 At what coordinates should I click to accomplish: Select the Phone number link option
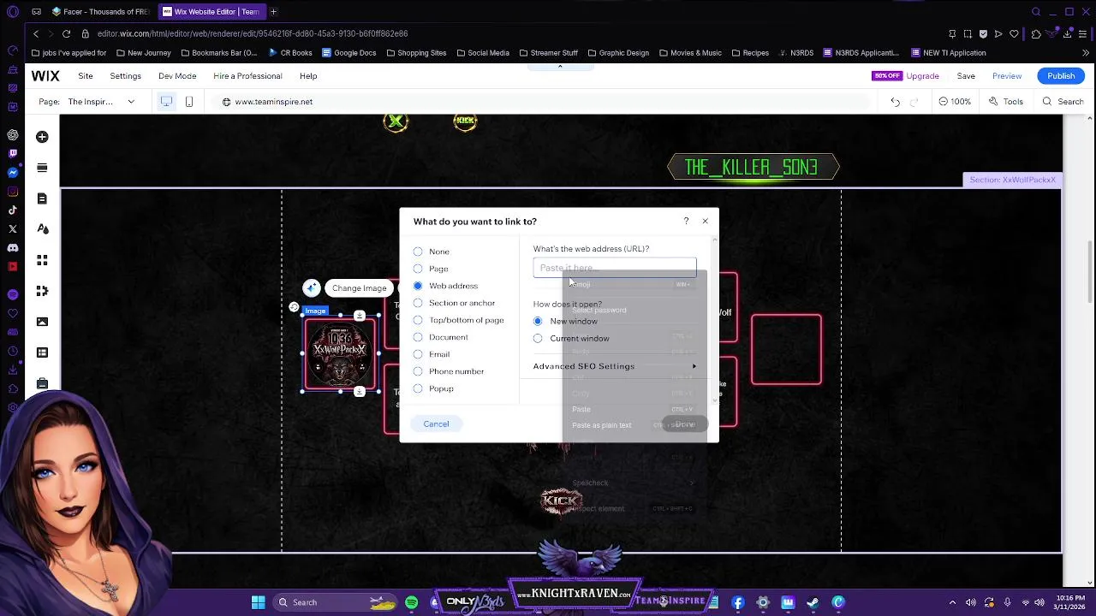point(418,371)
